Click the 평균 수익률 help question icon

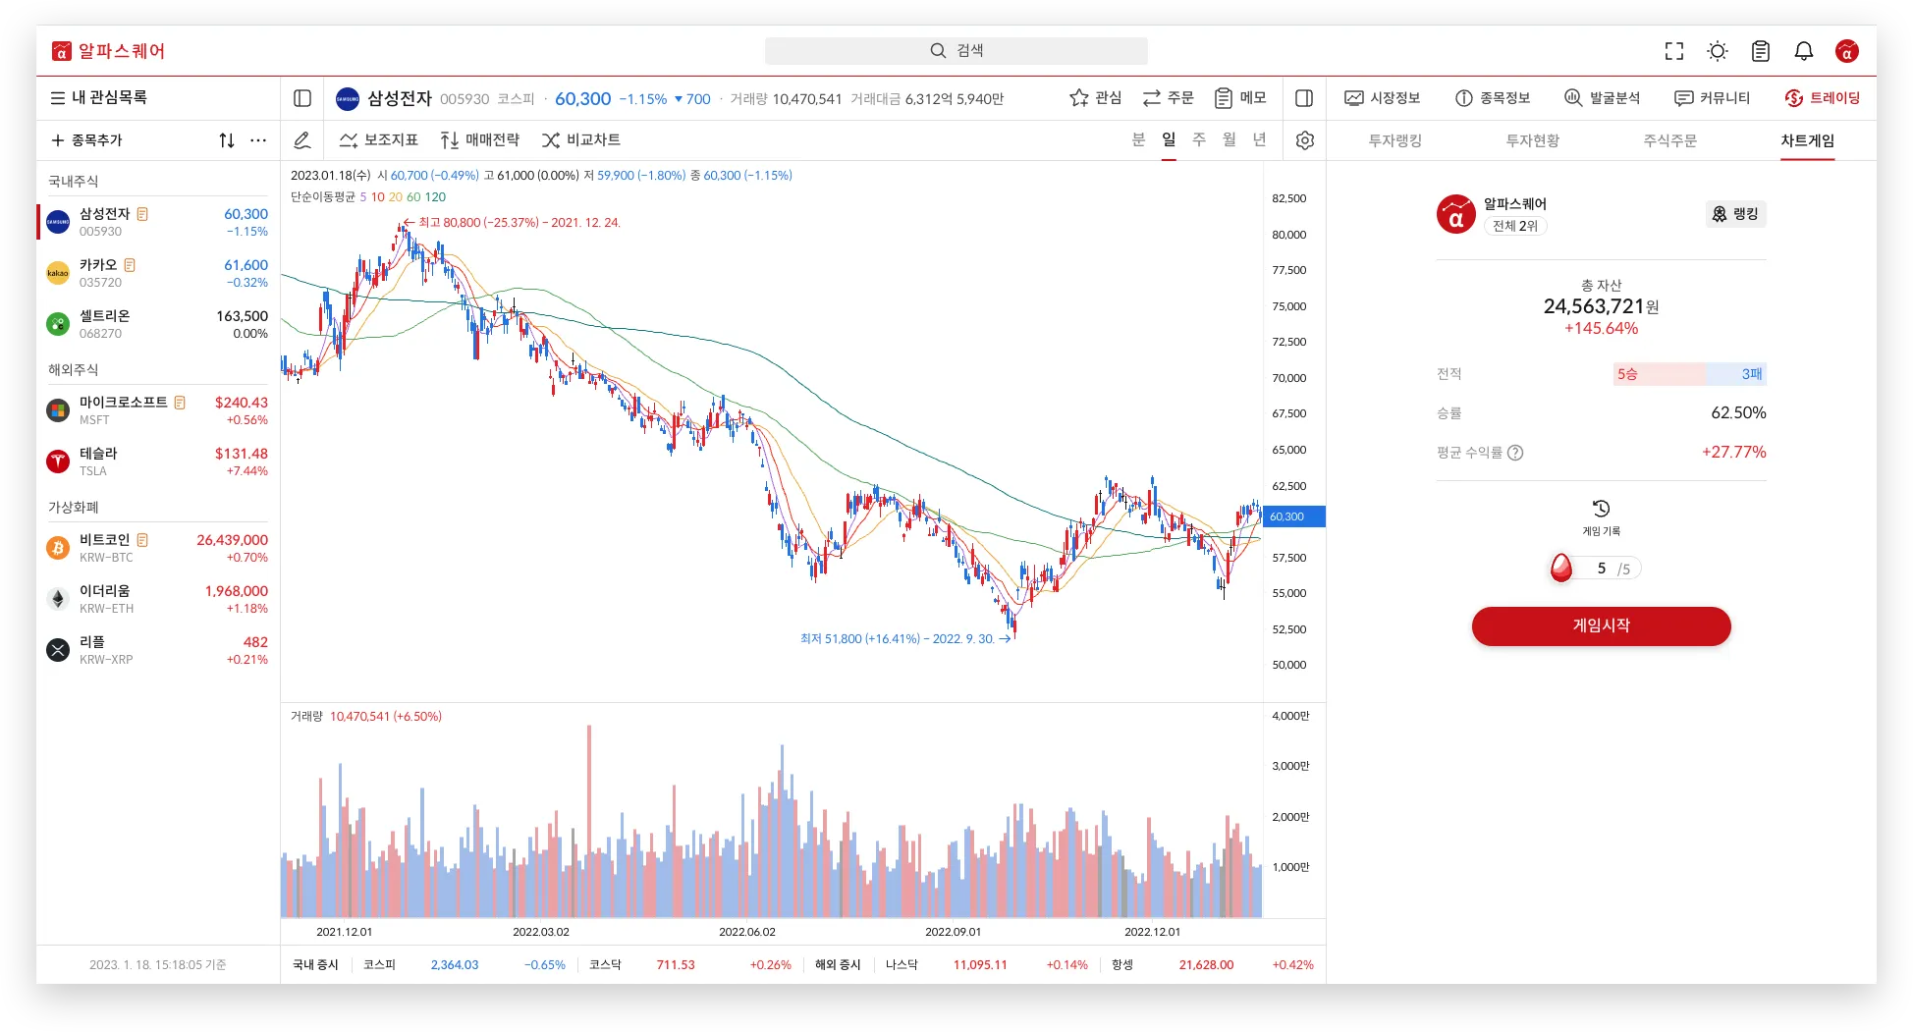(1515, 453)
